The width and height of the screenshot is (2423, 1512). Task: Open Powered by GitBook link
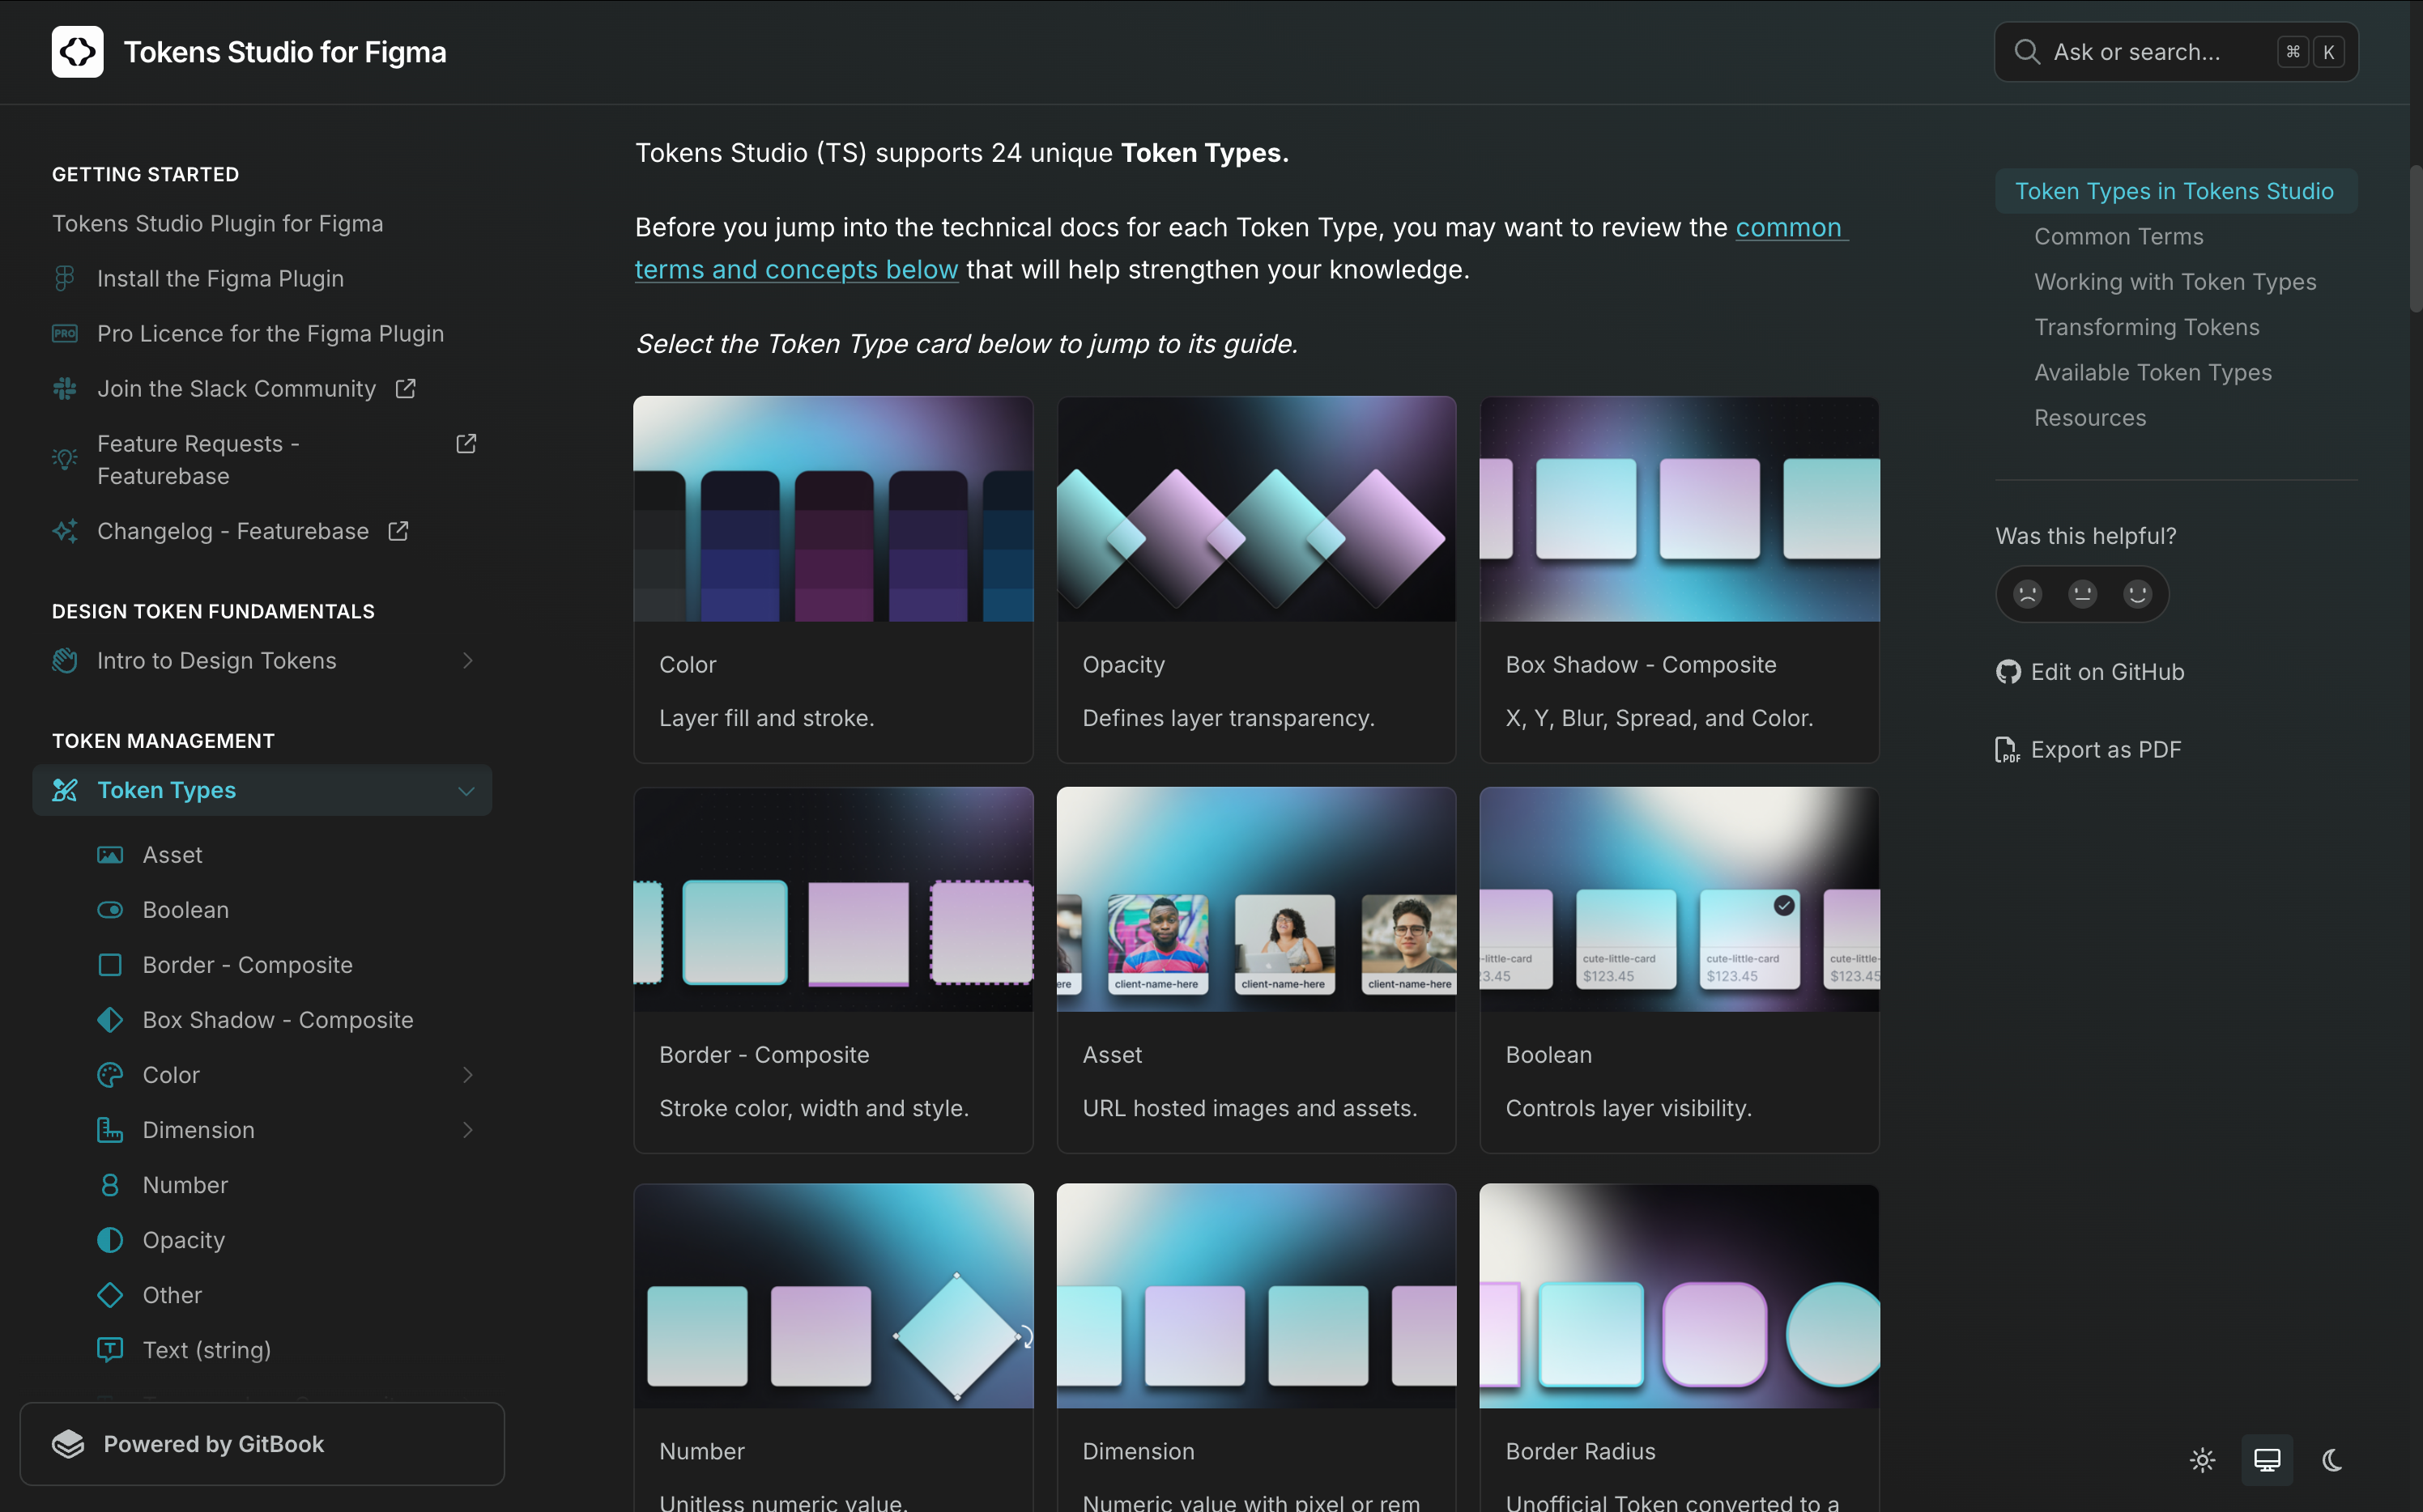[x=262, y=1444]
